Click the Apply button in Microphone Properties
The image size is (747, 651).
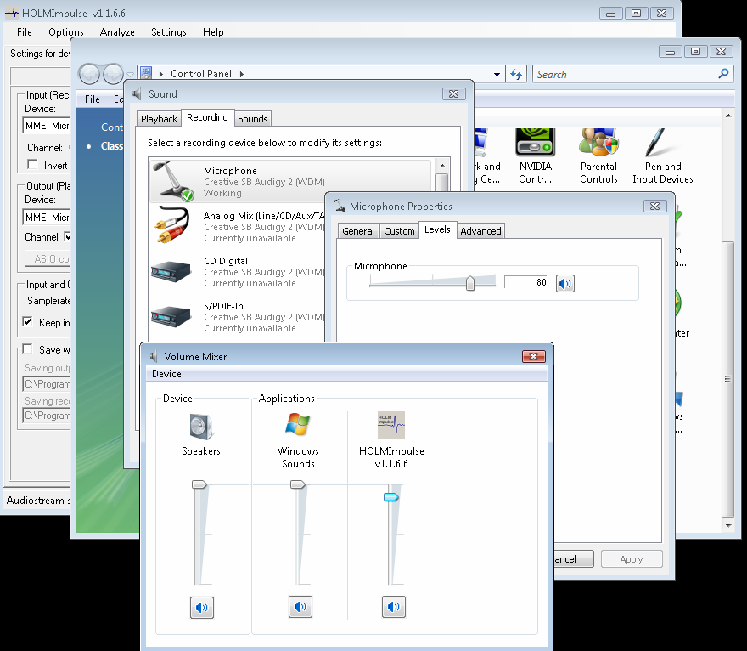tap(632, 559)
